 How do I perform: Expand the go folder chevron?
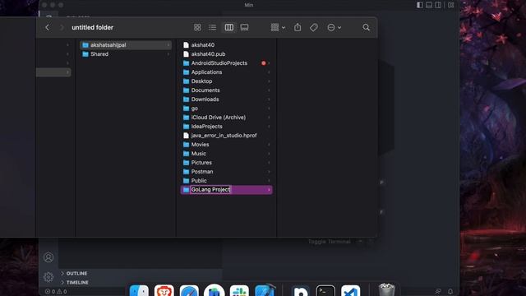click(x=269, y=109)
